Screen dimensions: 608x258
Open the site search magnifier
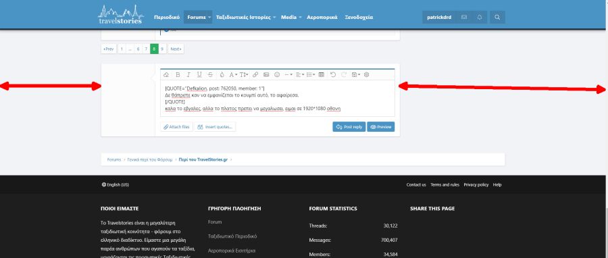pyautogui.click(x=497, y=17)
